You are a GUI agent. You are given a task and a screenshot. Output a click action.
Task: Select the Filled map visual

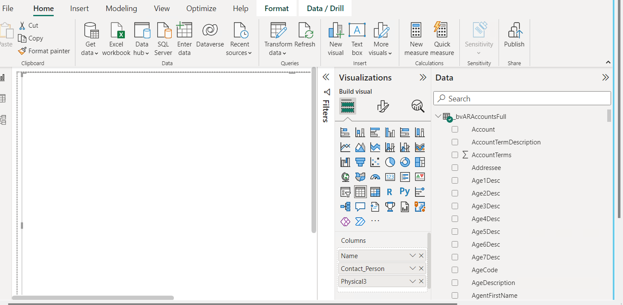tap(360, 177)
